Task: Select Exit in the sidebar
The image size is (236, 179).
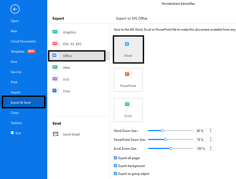Action: [x=18, y=133]
